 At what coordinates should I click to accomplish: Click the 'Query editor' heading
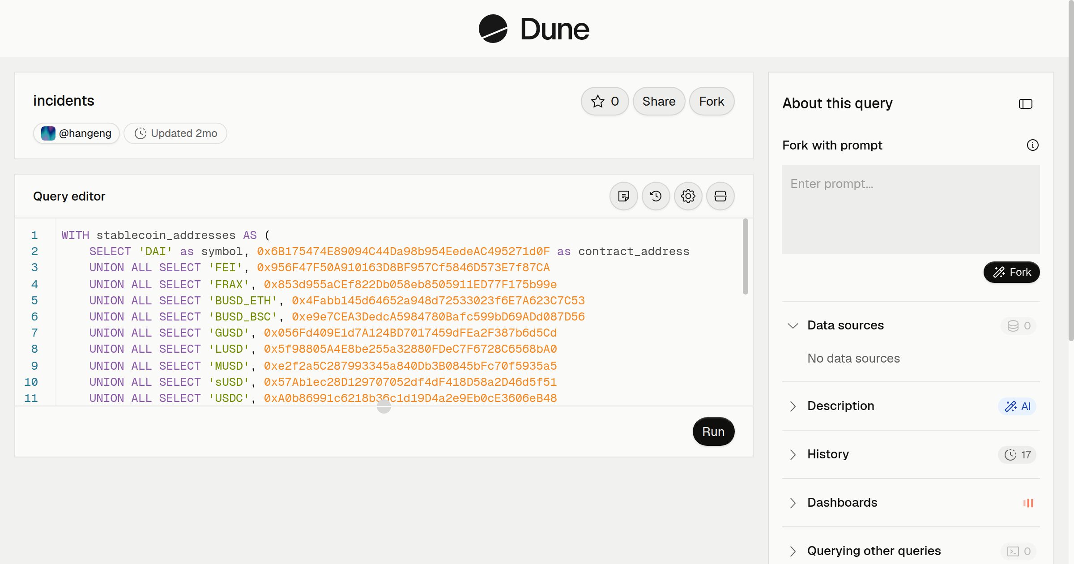[x=69, y=196]
